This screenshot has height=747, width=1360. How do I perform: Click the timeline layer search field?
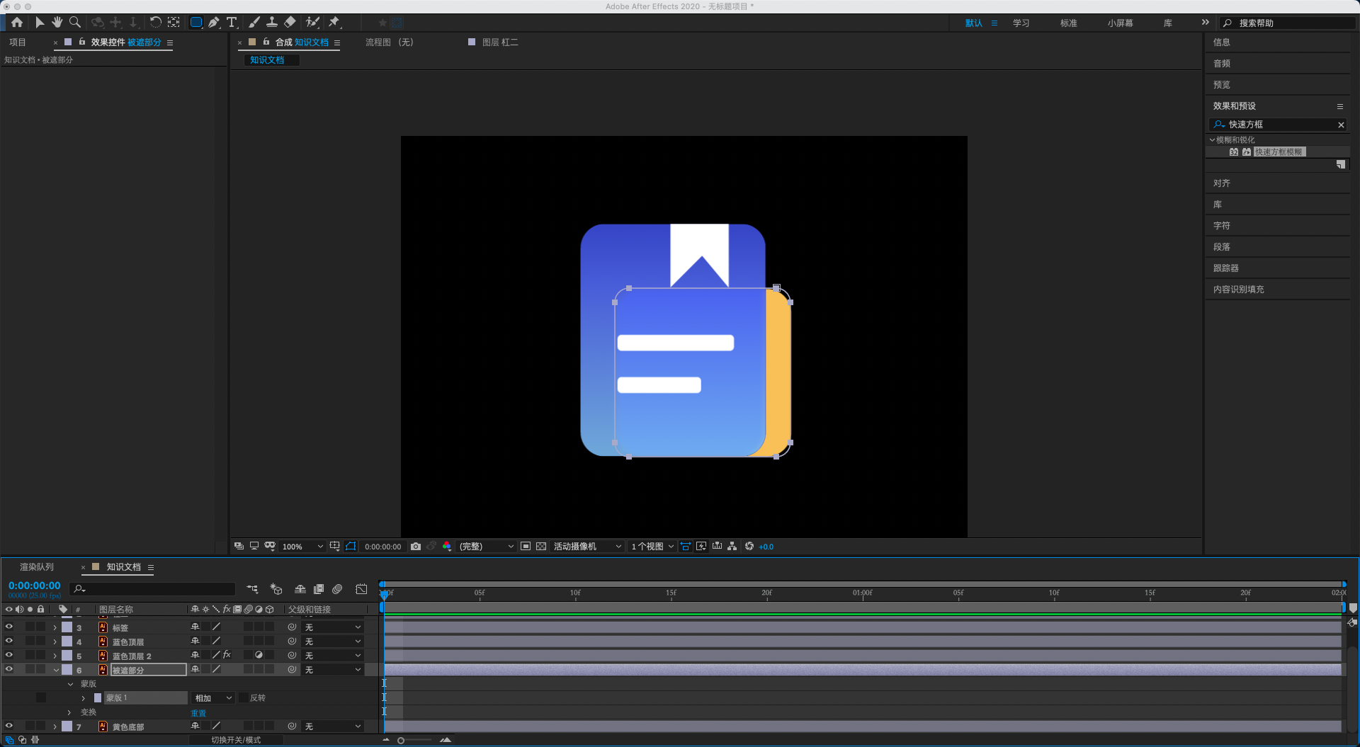(152, 589)
